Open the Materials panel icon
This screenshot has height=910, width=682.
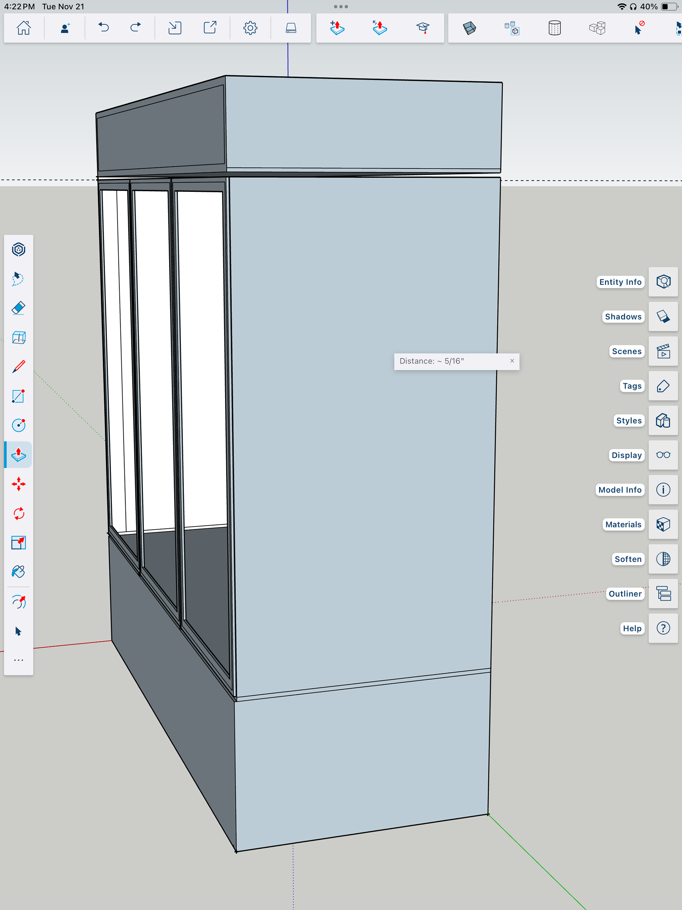(x=663, y=524)
